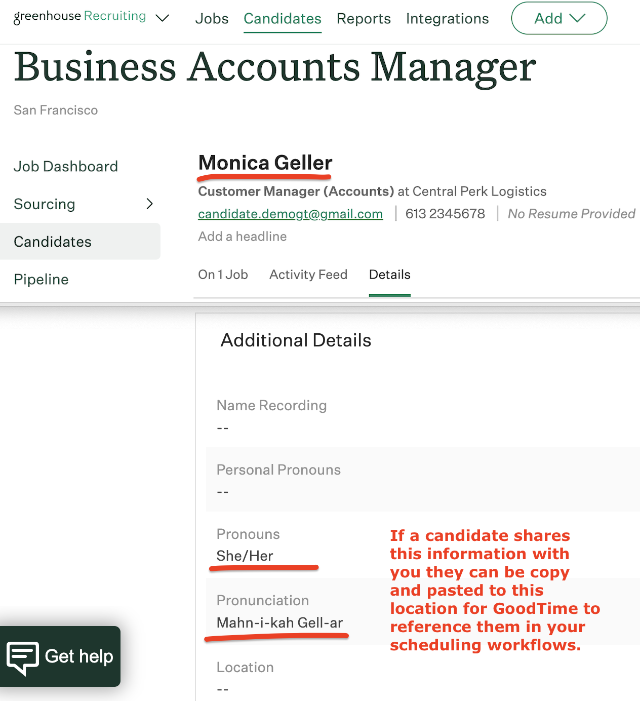Click the Get help button label
Screen dimensions: 640x701
(x=79, y=656)
